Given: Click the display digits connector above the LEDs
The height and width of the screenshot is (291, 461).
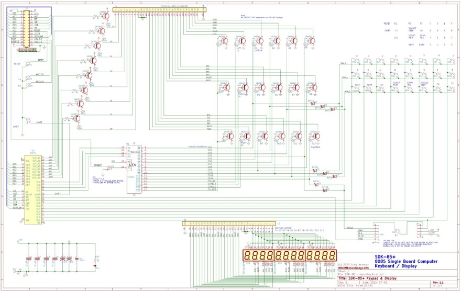Looking at the screenshot, I should click(x=254, y=224).
